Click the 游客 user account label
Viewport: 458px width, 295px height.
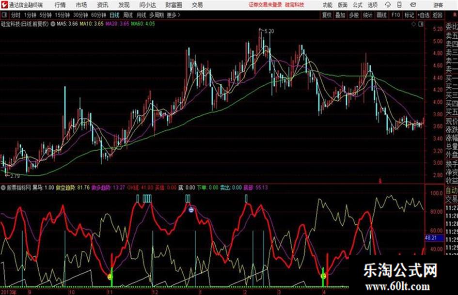coord(438,5)
